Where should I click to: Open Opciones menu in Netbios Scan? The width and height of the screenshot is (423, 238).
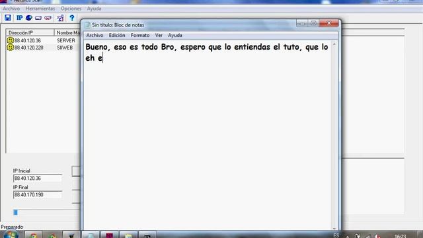(71, 9)
